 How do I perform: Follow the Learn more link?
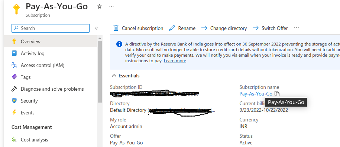click(175, 61)
